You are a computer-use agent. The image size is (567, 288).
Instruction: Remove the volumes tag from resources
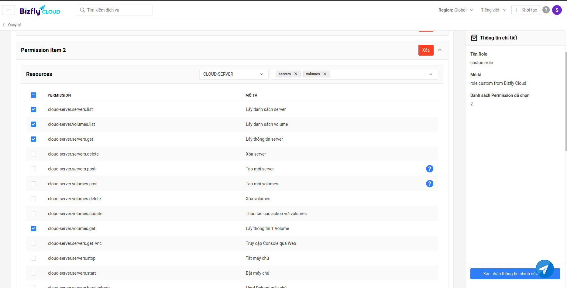pos(325,74)
